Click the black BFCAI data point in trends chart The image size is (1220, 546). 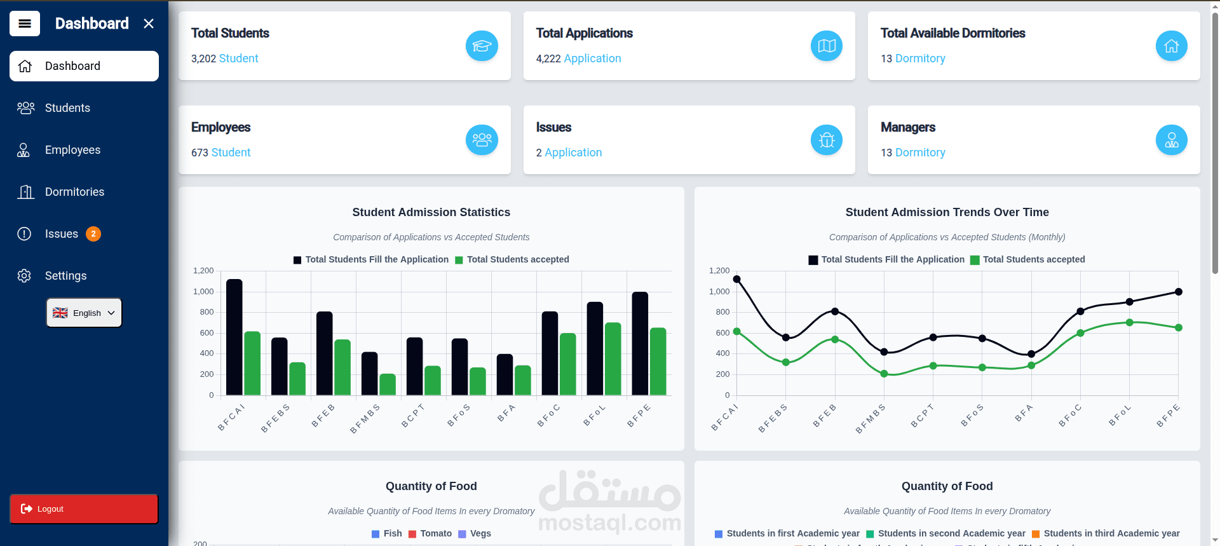737,279
